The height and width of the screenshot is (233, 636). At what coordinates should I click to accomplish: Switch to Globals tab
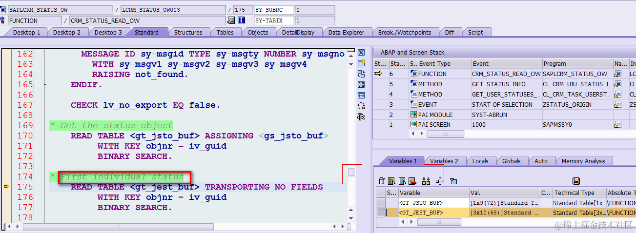point(512,161)
